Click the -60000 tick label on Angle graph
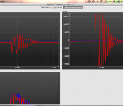Viewport: 123px width, 106px height. [66, 64]
